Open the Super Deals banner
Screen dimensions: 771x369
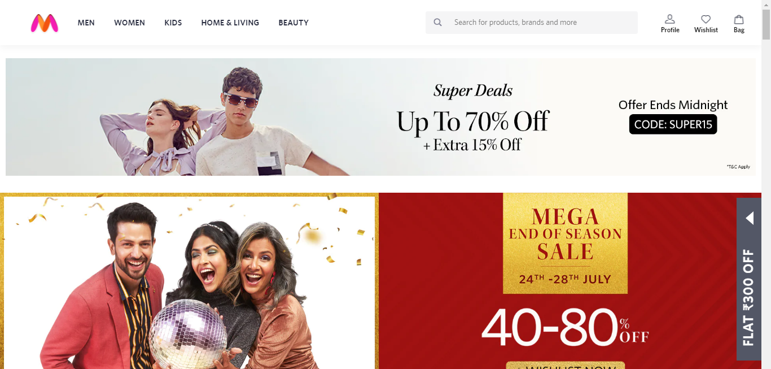380,117
